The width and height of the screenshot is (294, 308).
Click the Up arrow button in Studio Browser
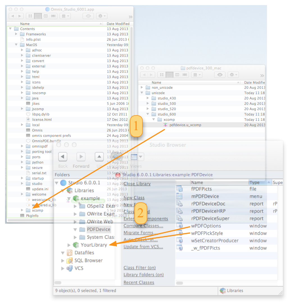point(99,157)
